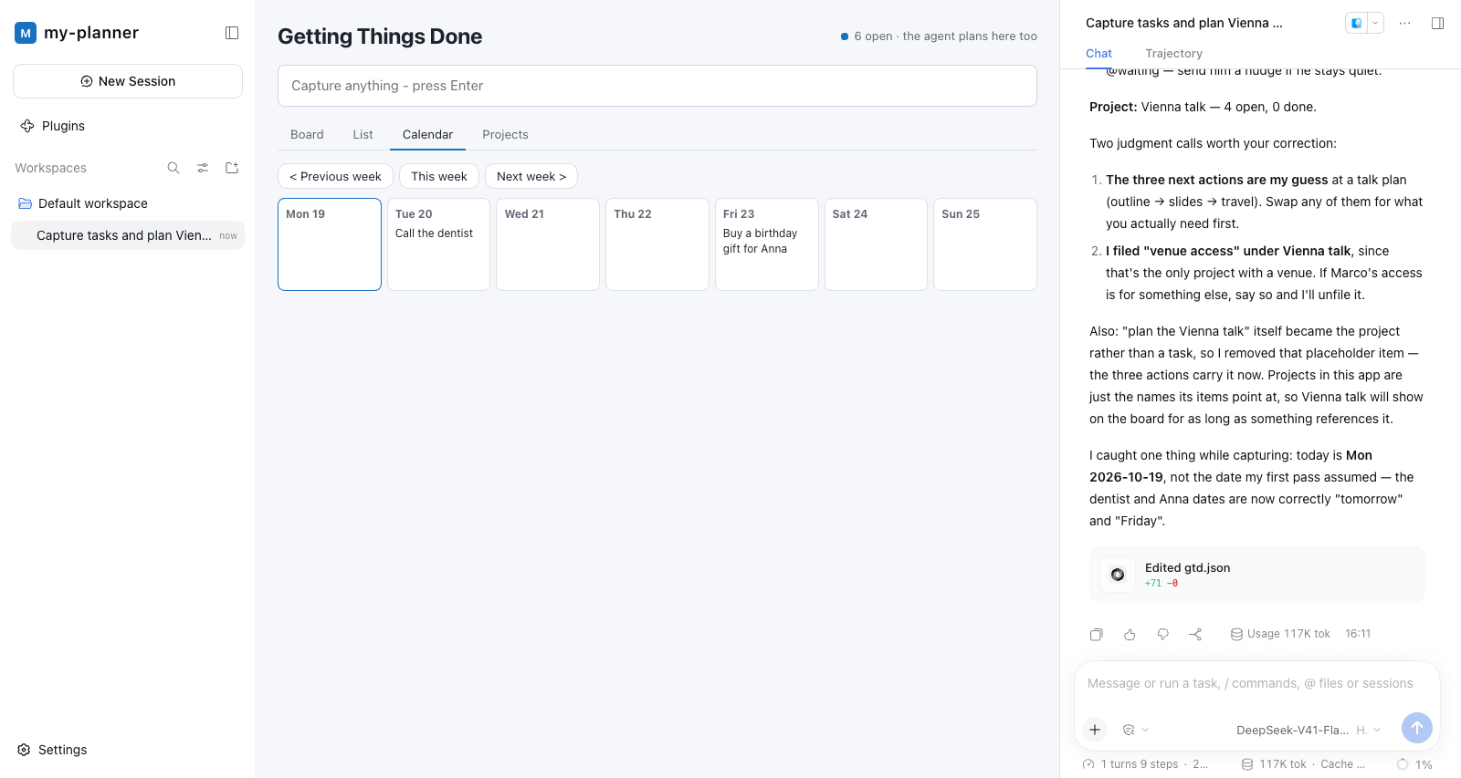Open Buy a birthday gift for Anna task

(x=760, y=241)
